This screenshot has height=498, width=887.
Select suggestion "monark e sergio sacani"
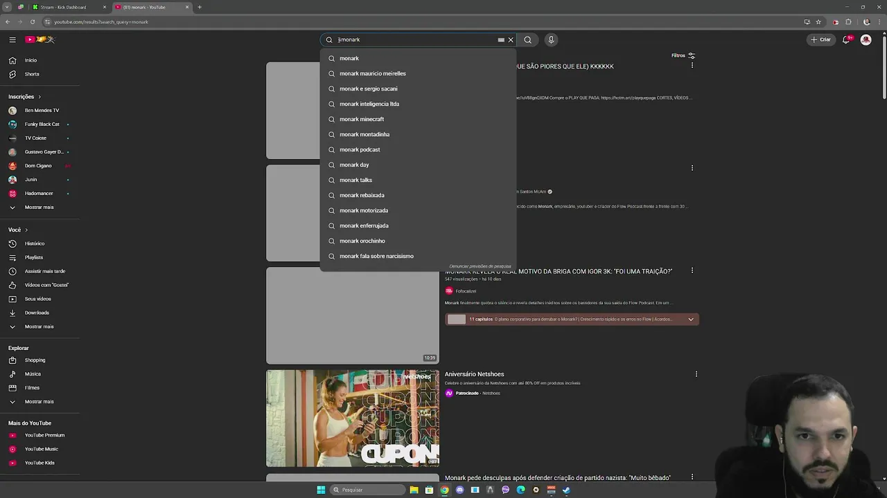tap(418, 89)
